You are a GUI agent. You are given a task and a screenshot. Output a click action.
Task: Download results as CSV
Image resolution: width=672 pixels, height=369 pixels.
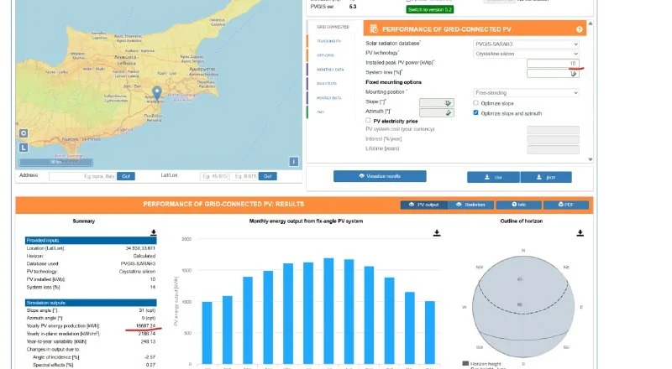pyautogui.click(x=493, y=177)
